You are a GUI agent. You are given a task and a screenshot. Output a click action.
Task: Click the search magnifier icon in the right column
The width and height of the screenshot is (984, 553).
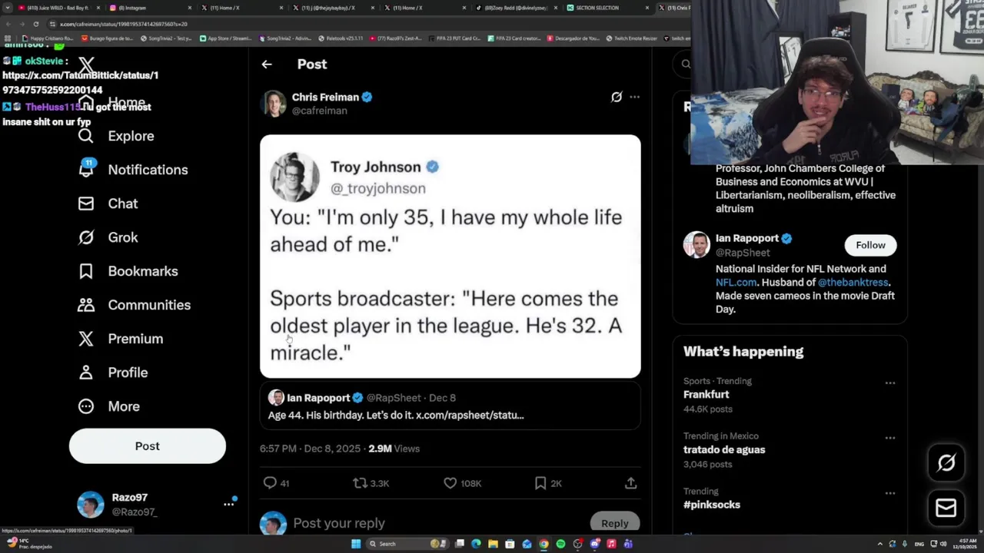click(x=686, y=65)
